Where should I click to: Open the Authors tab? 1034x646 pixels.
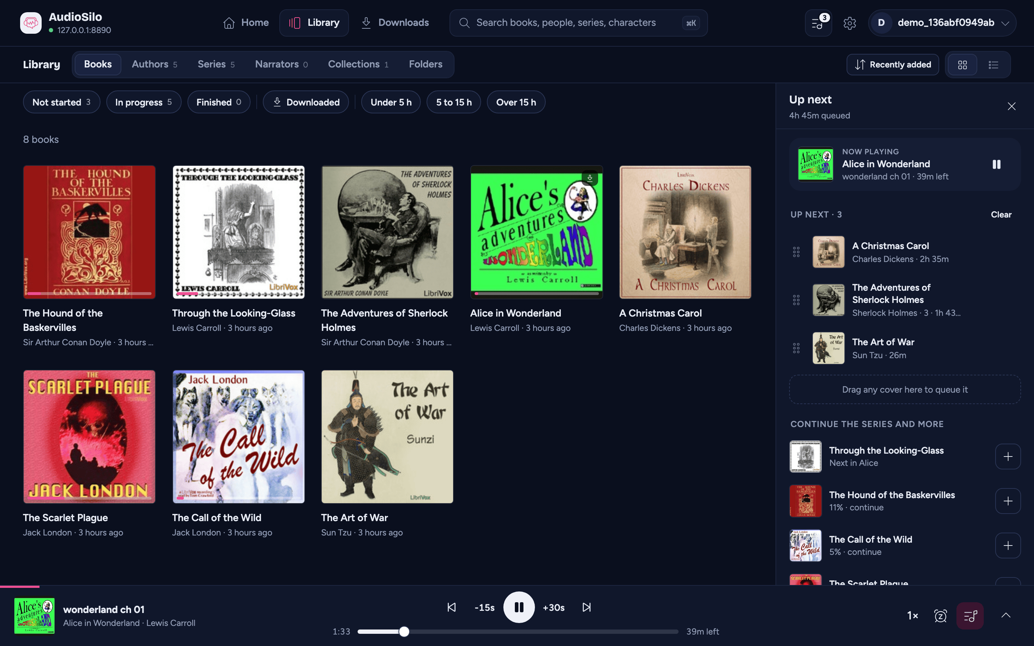[x=155, y=65]
